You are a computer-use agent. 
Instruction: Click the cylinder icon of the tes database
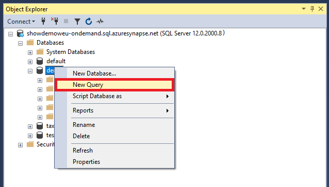(40, 135)
